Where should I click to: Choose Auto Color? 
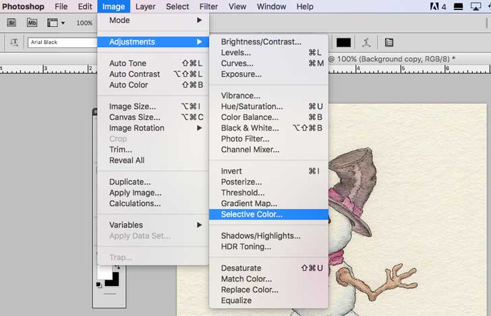153,85
